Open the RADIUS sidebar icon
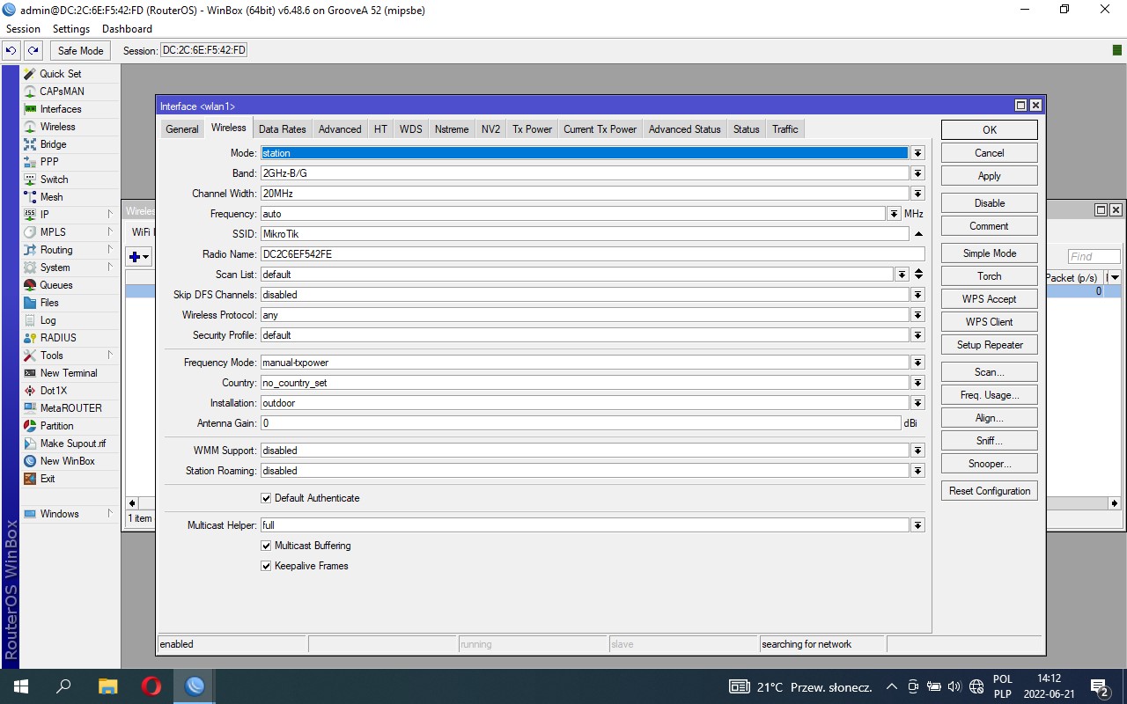This screenshot has height=704, width=1127. click(30, 338)
